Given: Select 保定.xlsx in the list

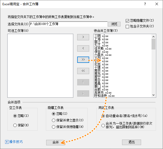Looking at the screenshot, I should point(101,52).
